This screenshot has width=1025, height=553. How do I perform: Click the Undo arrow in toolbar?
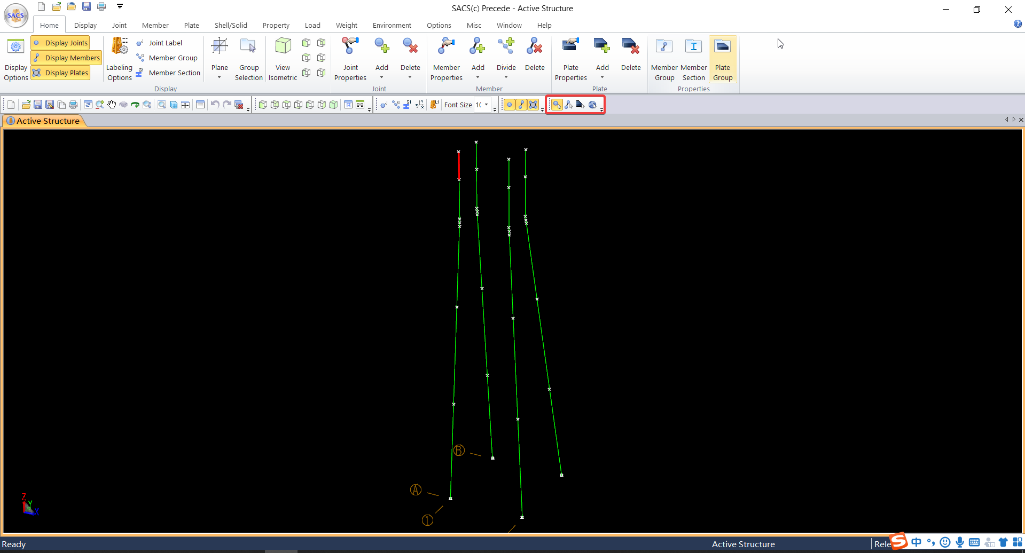(215, 105)
